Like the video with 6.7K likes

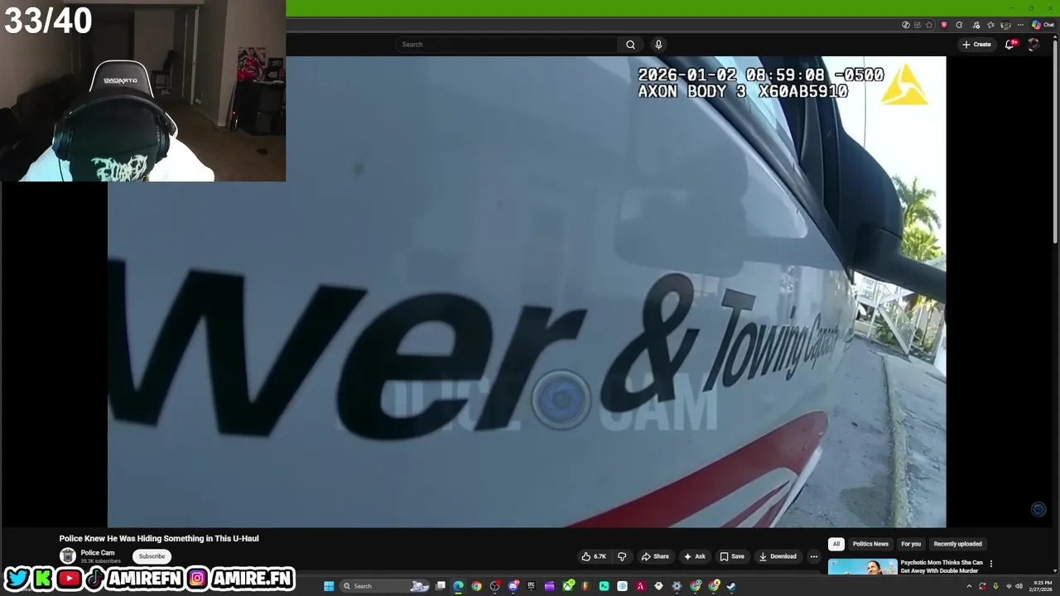[594, 556]
